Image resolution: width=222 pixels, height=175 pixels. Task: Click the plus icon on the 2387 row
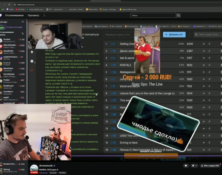[x=204, y=51]
